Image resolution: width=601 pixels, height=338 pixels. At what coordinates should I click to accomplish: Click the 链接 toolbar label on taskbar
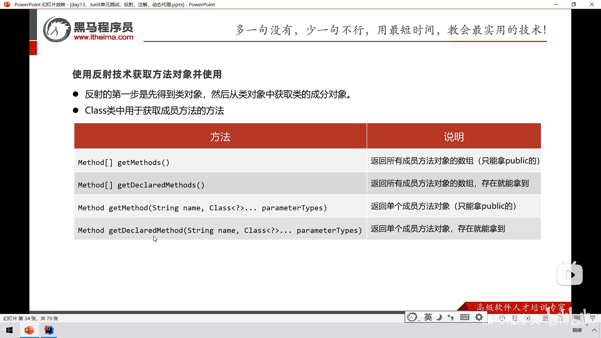tap(577, 330)
